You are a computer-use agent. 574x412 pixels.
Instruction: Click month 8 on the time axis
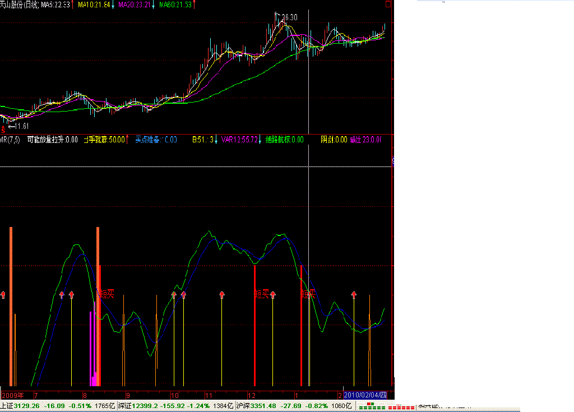point(85,396)
